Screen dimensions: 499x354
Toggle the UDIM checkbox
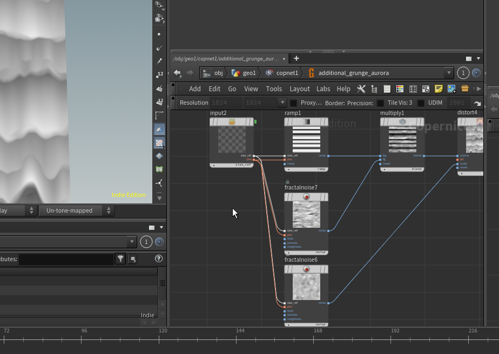pos(421,103)
